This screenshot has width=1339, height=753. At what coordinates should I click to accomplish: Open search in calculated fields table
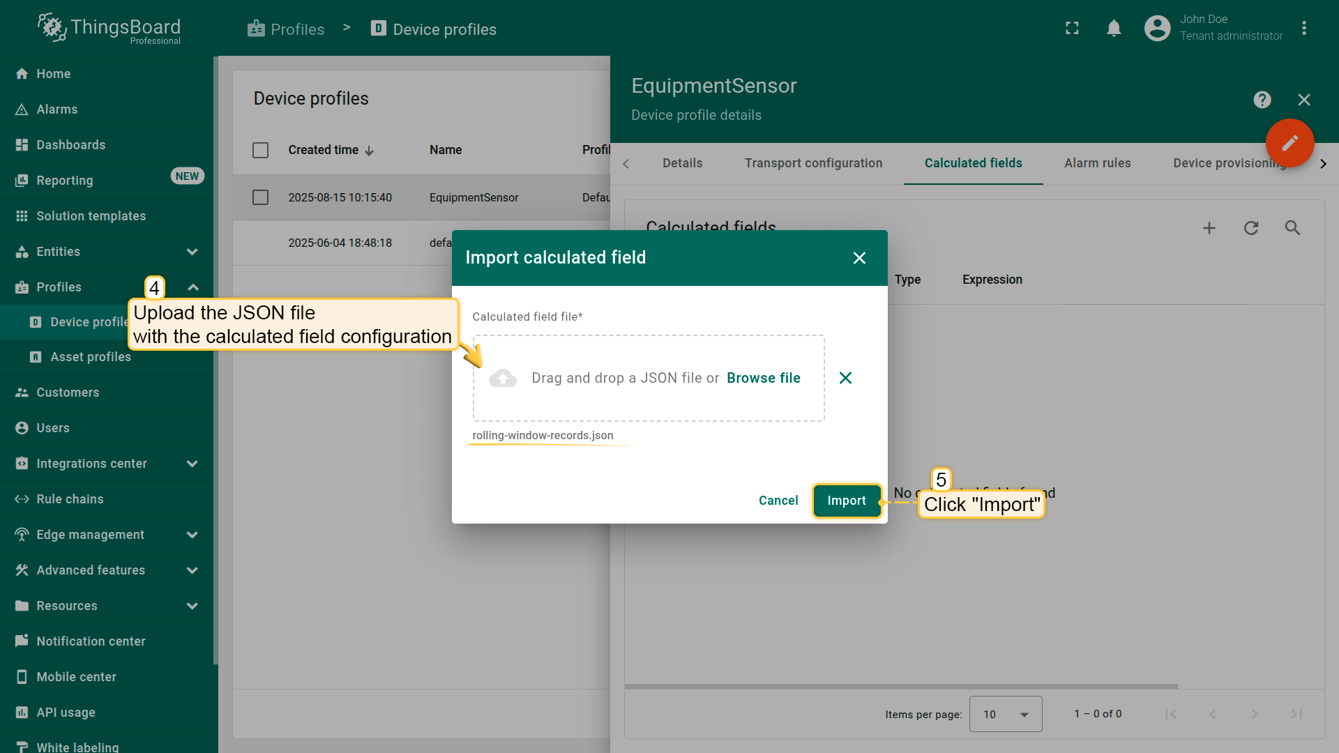[x=1292, y=228]
